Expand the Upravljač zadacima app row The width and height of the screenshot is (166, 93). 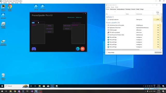[106, 20]
